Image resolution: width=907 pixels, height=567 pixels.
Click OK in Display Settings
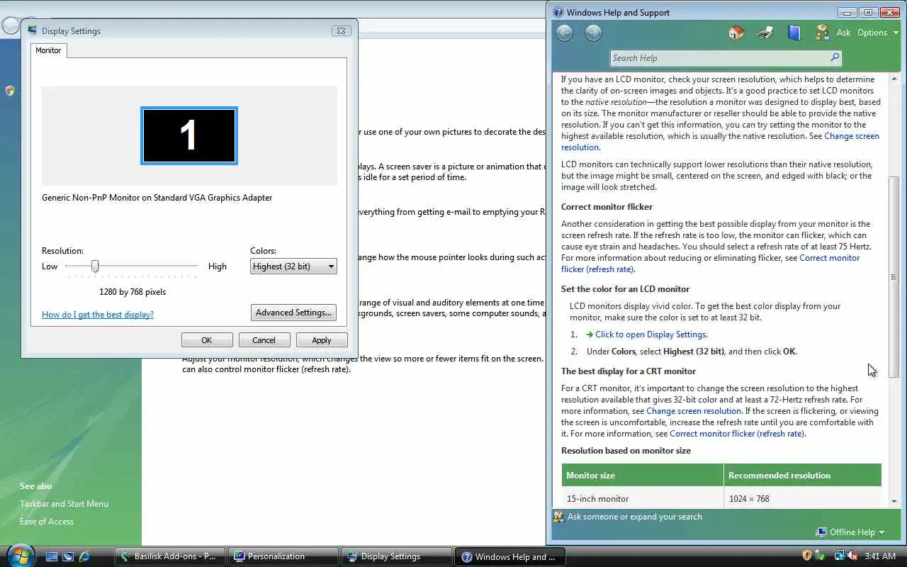pos(207,340)
